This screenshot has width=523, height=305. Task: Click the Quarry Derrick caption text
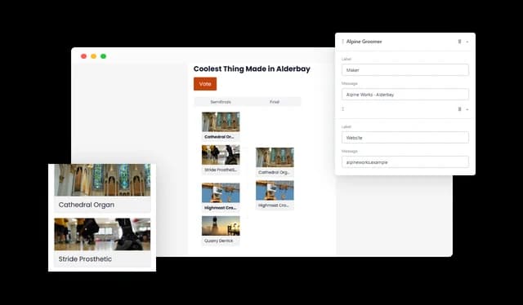[219, 241]
